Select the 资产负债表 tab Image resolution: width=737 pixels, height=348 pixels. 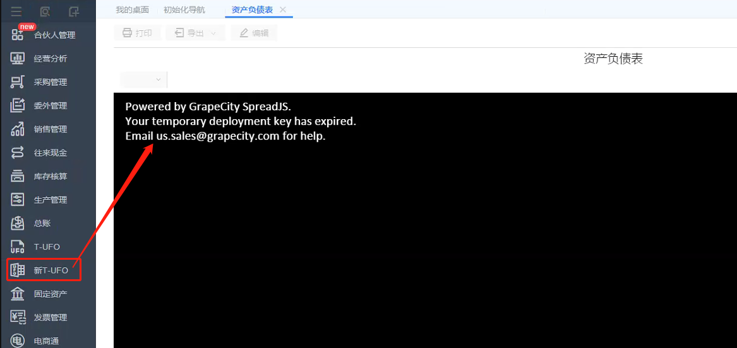click(x=252, y=10)
